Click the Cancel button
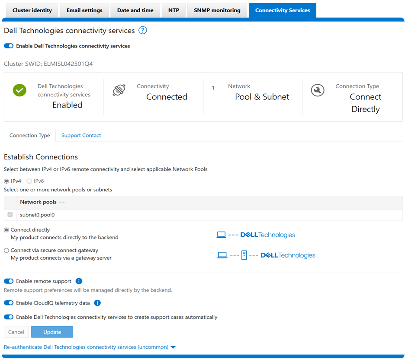Screen dimensions: 405x359 pyautogui.click(x=16, y=332)
